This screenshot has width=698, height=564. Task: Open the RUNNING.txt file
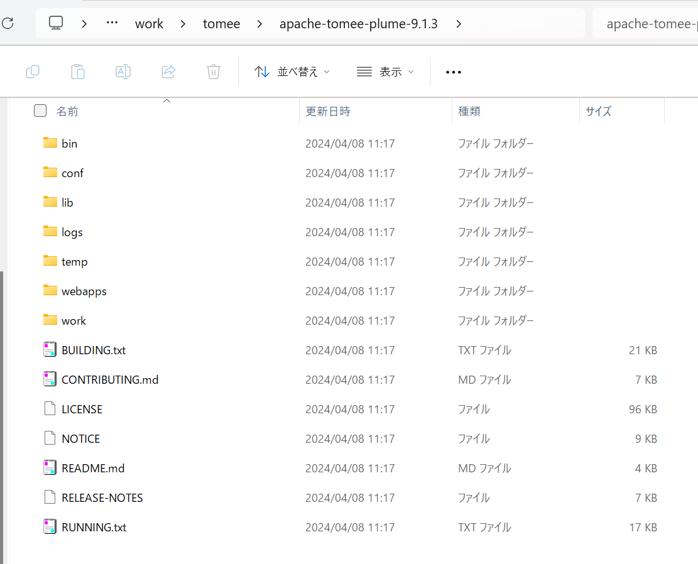coord(94,527)
